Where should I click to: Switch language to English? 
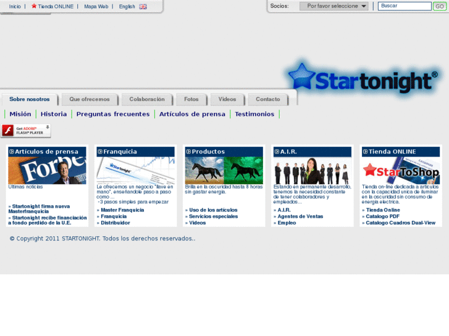pyautogui.click(x=127, y=6)
